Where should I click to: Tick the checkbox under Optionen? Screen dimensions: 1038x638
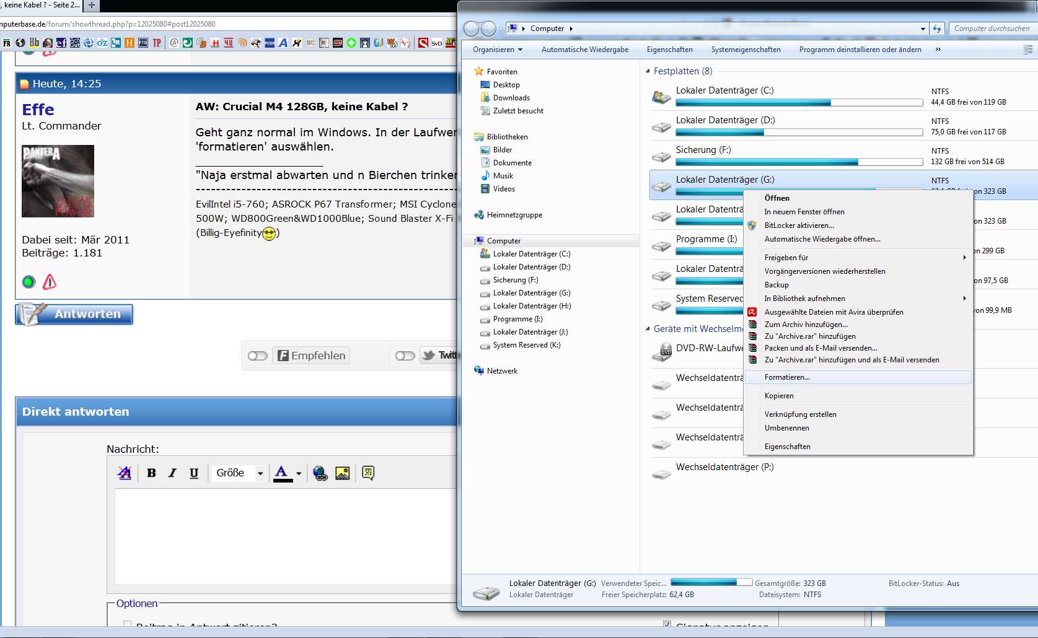(127, 624)
